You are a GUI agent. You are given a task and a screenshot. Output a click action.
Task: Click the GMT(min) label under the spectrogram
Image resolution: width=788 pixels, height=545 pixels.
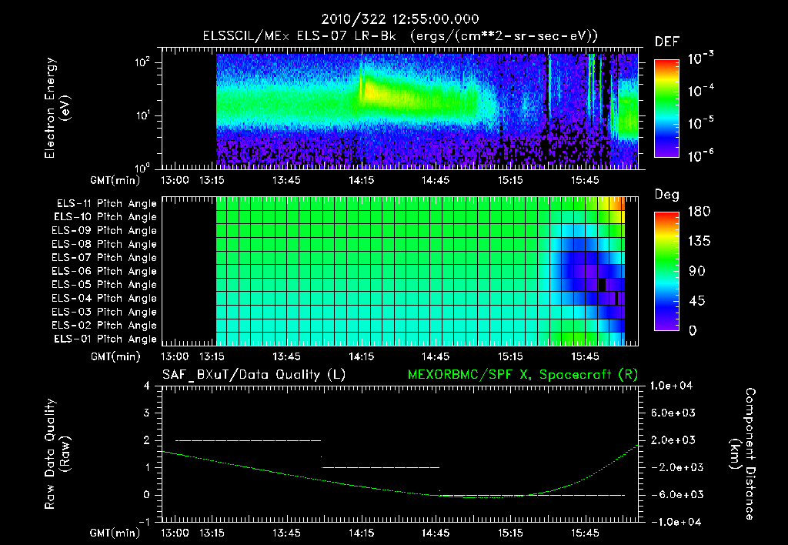[115, 180]
